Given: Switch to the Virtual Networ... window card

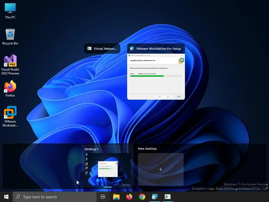Looking at the screenshot, I should point(102,49).
